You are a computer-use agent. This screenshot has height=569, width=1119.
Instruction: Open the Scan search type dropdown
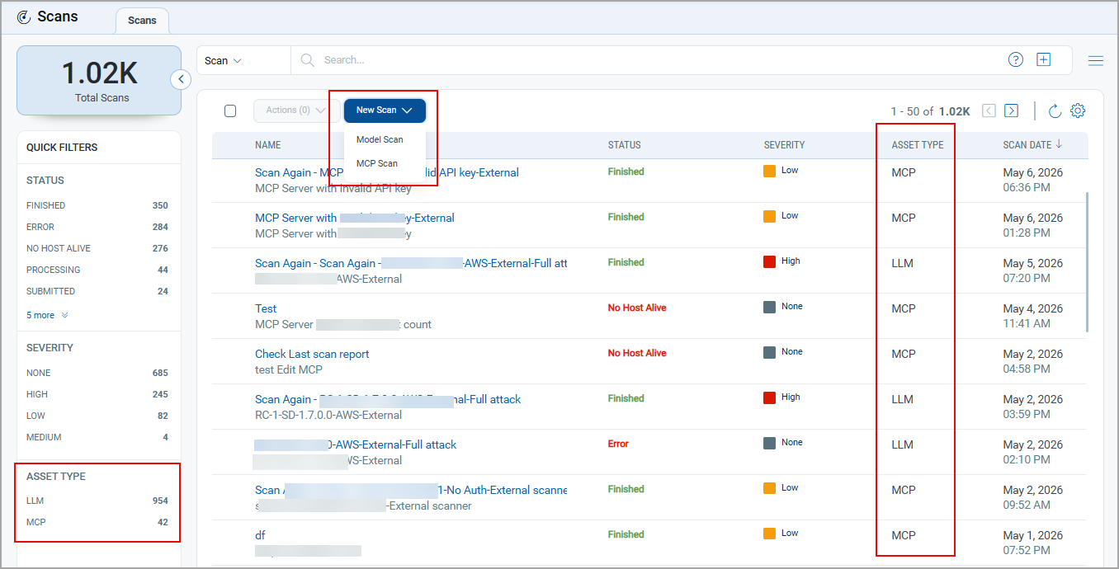(x=223, y=60)
